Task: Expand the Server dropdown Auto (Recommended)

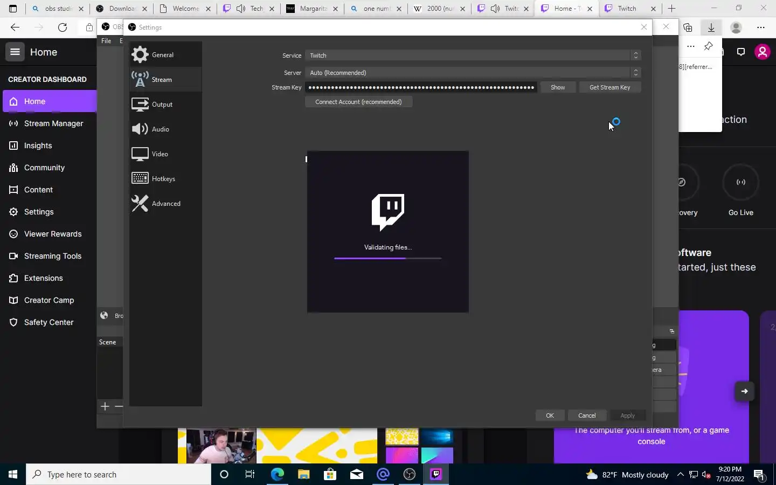Action: tap(473, 73)
